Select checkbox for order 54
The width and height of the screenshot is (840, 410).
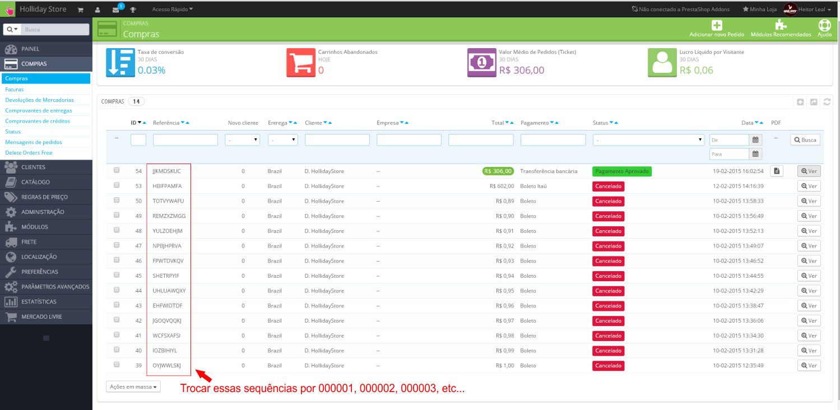117,170
